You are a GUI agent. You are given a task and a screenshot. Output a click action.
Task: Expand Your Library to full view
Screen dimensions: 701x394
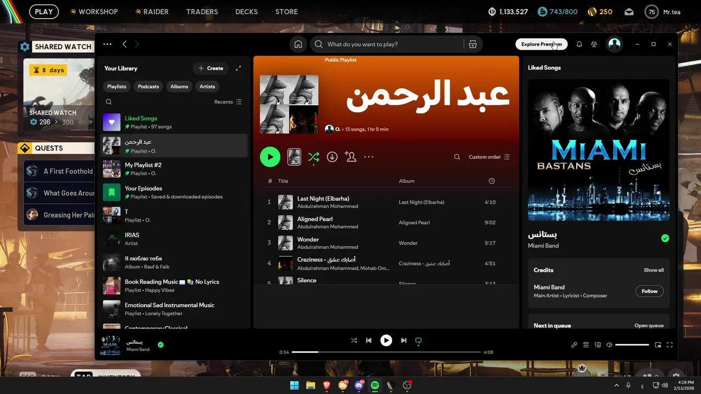238,68
